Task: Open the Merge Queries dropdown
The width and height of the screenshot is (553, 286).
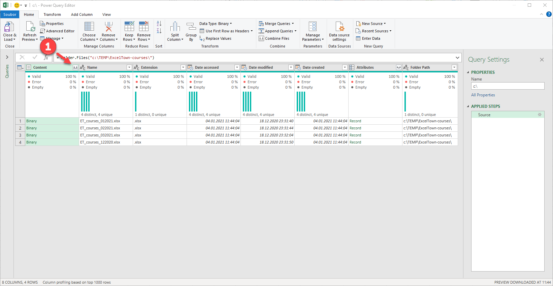Action: [276, 24]
